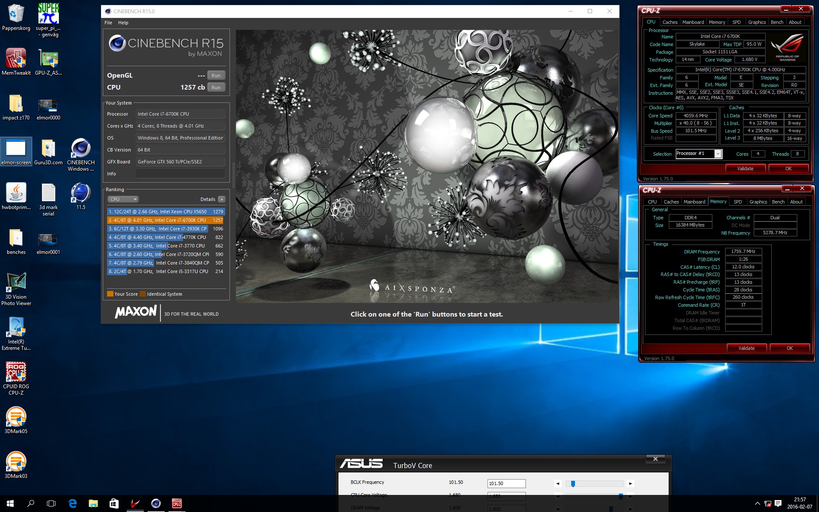Open File Explorer from taskbar

click(93, 503)
